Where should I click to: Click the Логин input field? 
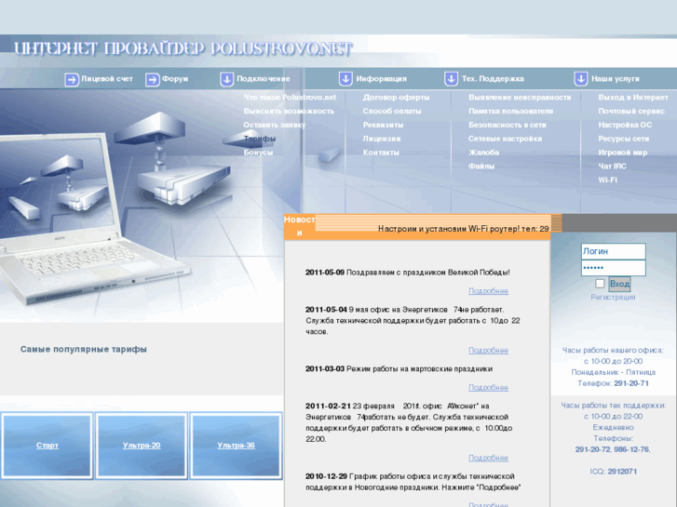(614, 251)
